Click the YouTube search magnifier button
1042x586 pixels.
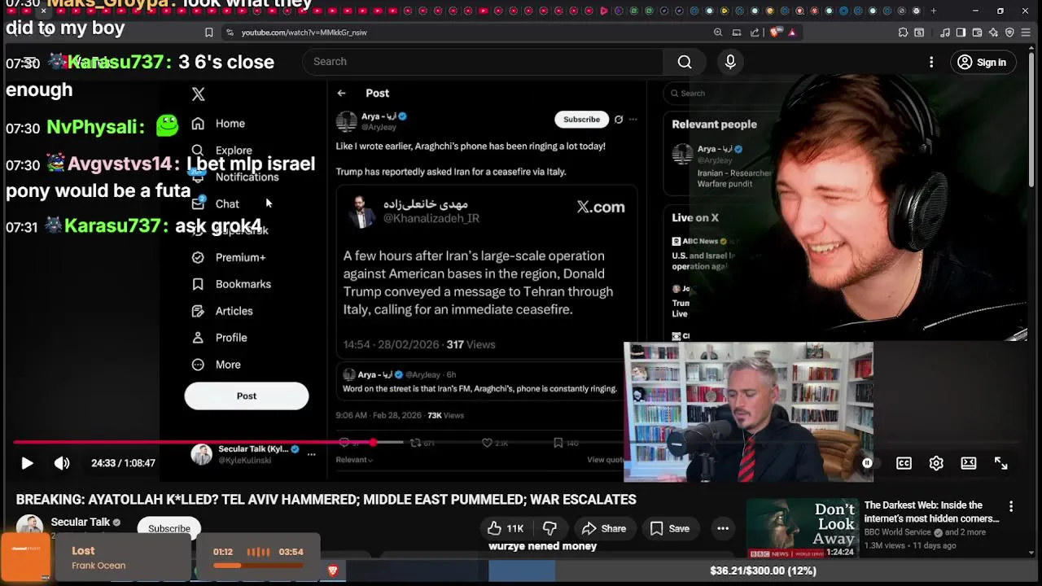(x=685, y=62)
